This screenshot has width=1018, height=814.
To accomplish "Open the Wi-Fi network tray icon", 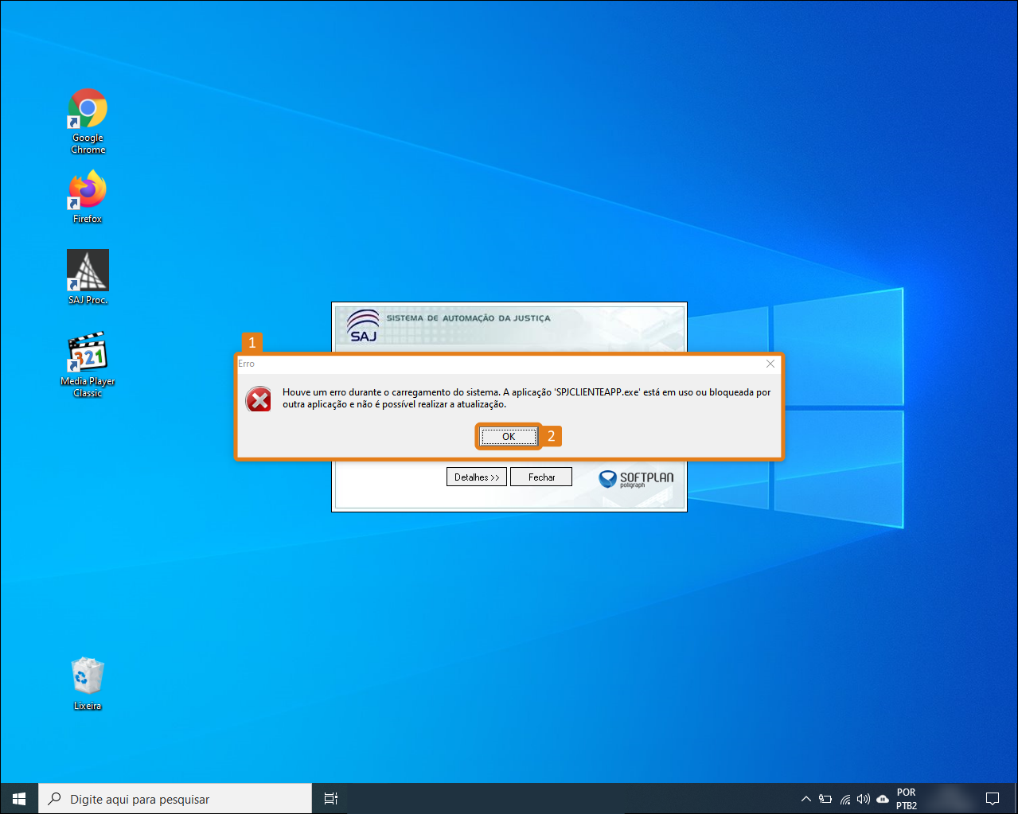I will click(x=845, y=798).
